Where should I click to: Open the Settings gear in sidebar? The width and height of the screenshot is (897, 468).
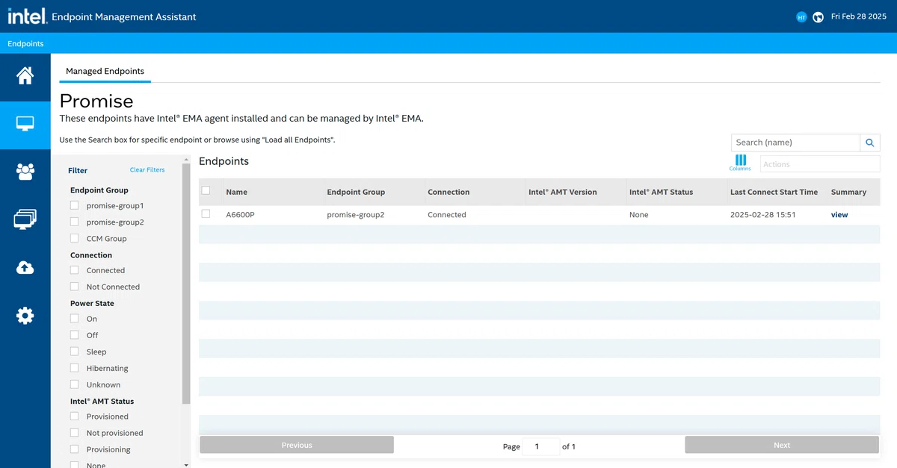click(25, 316)
